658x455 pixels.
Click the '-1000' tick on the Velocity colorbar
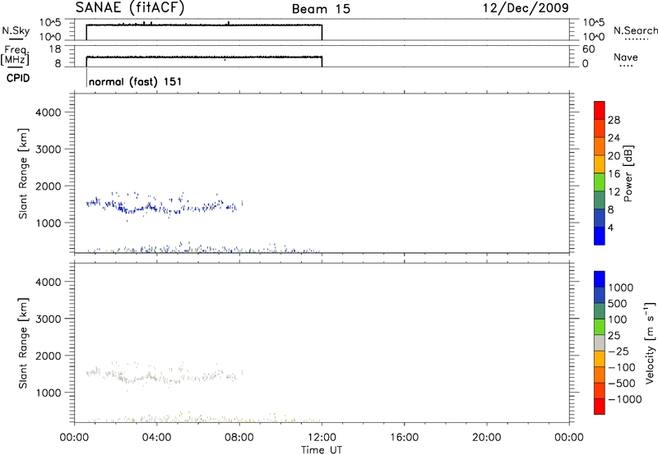[624, 399]
